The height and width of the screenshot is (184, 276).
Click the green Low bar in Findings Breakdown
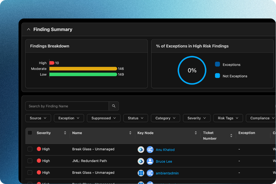coord(83,75)
